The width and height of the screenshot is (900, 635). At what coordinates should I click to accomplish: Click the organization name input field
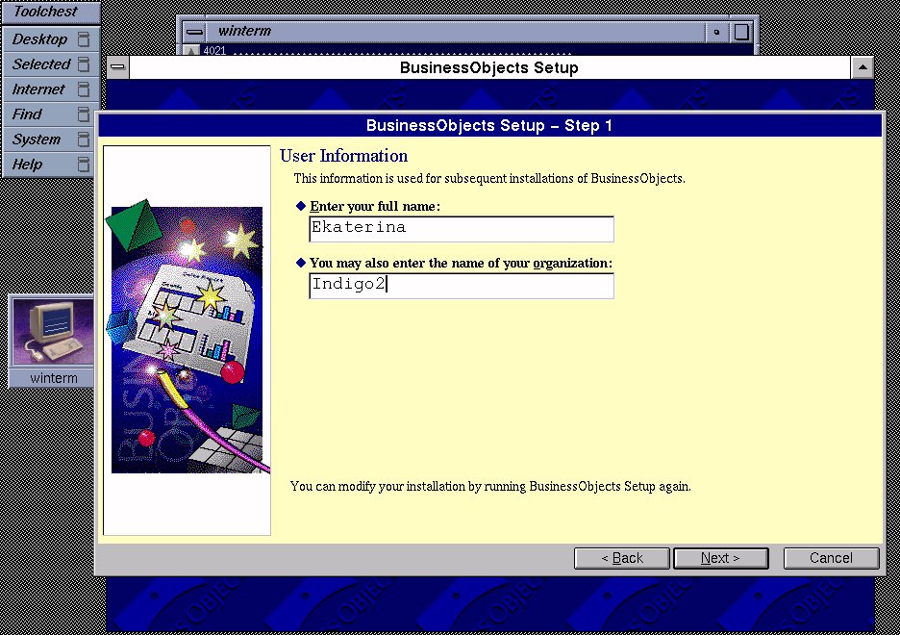click(x=461, y=286)
